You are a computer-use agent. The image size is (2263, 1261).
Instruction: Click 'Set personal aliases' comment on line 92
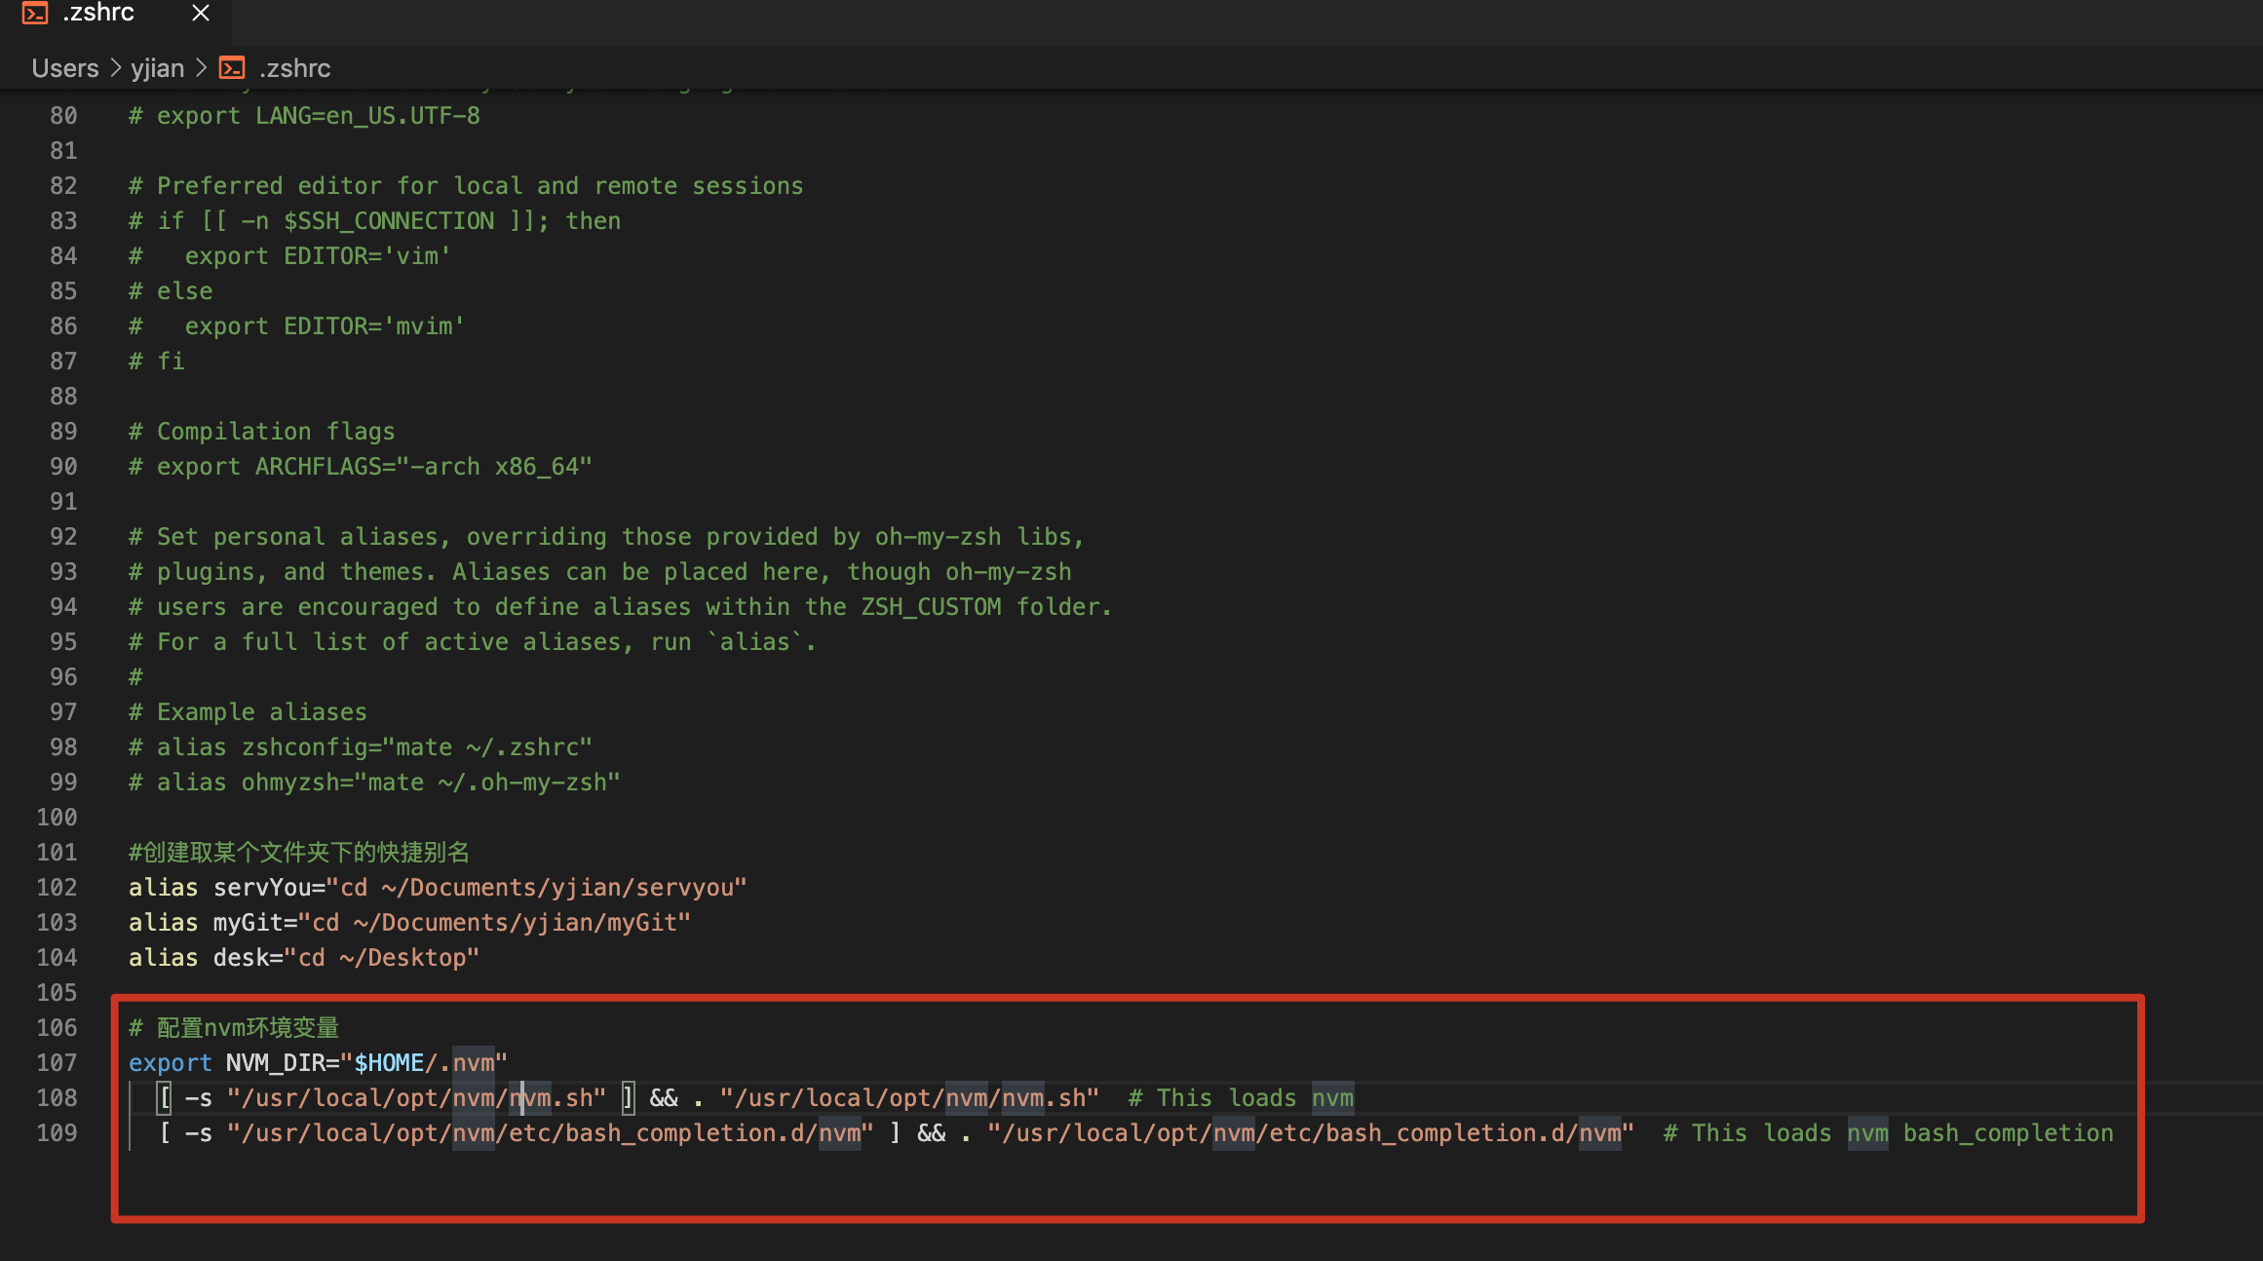(606, 537)
